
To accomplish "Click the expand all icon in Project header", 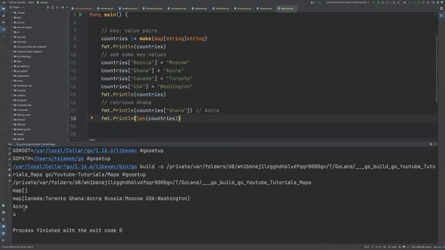I will click(x=53, y=8).
